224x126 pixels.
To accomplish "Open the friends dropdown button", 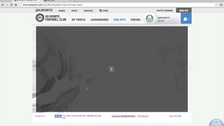I will click(x=186, y=19).
